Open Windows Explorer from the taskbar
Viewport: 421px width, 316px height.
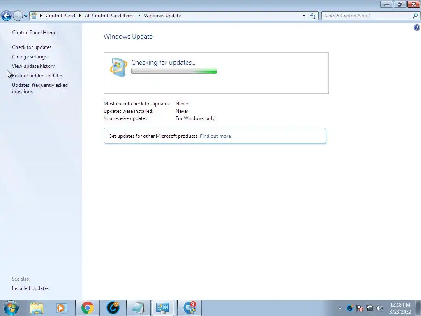(37, 308)
